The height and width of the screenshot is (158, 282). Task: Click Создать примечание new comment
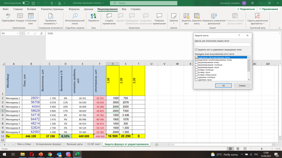[x=109, y=19]
